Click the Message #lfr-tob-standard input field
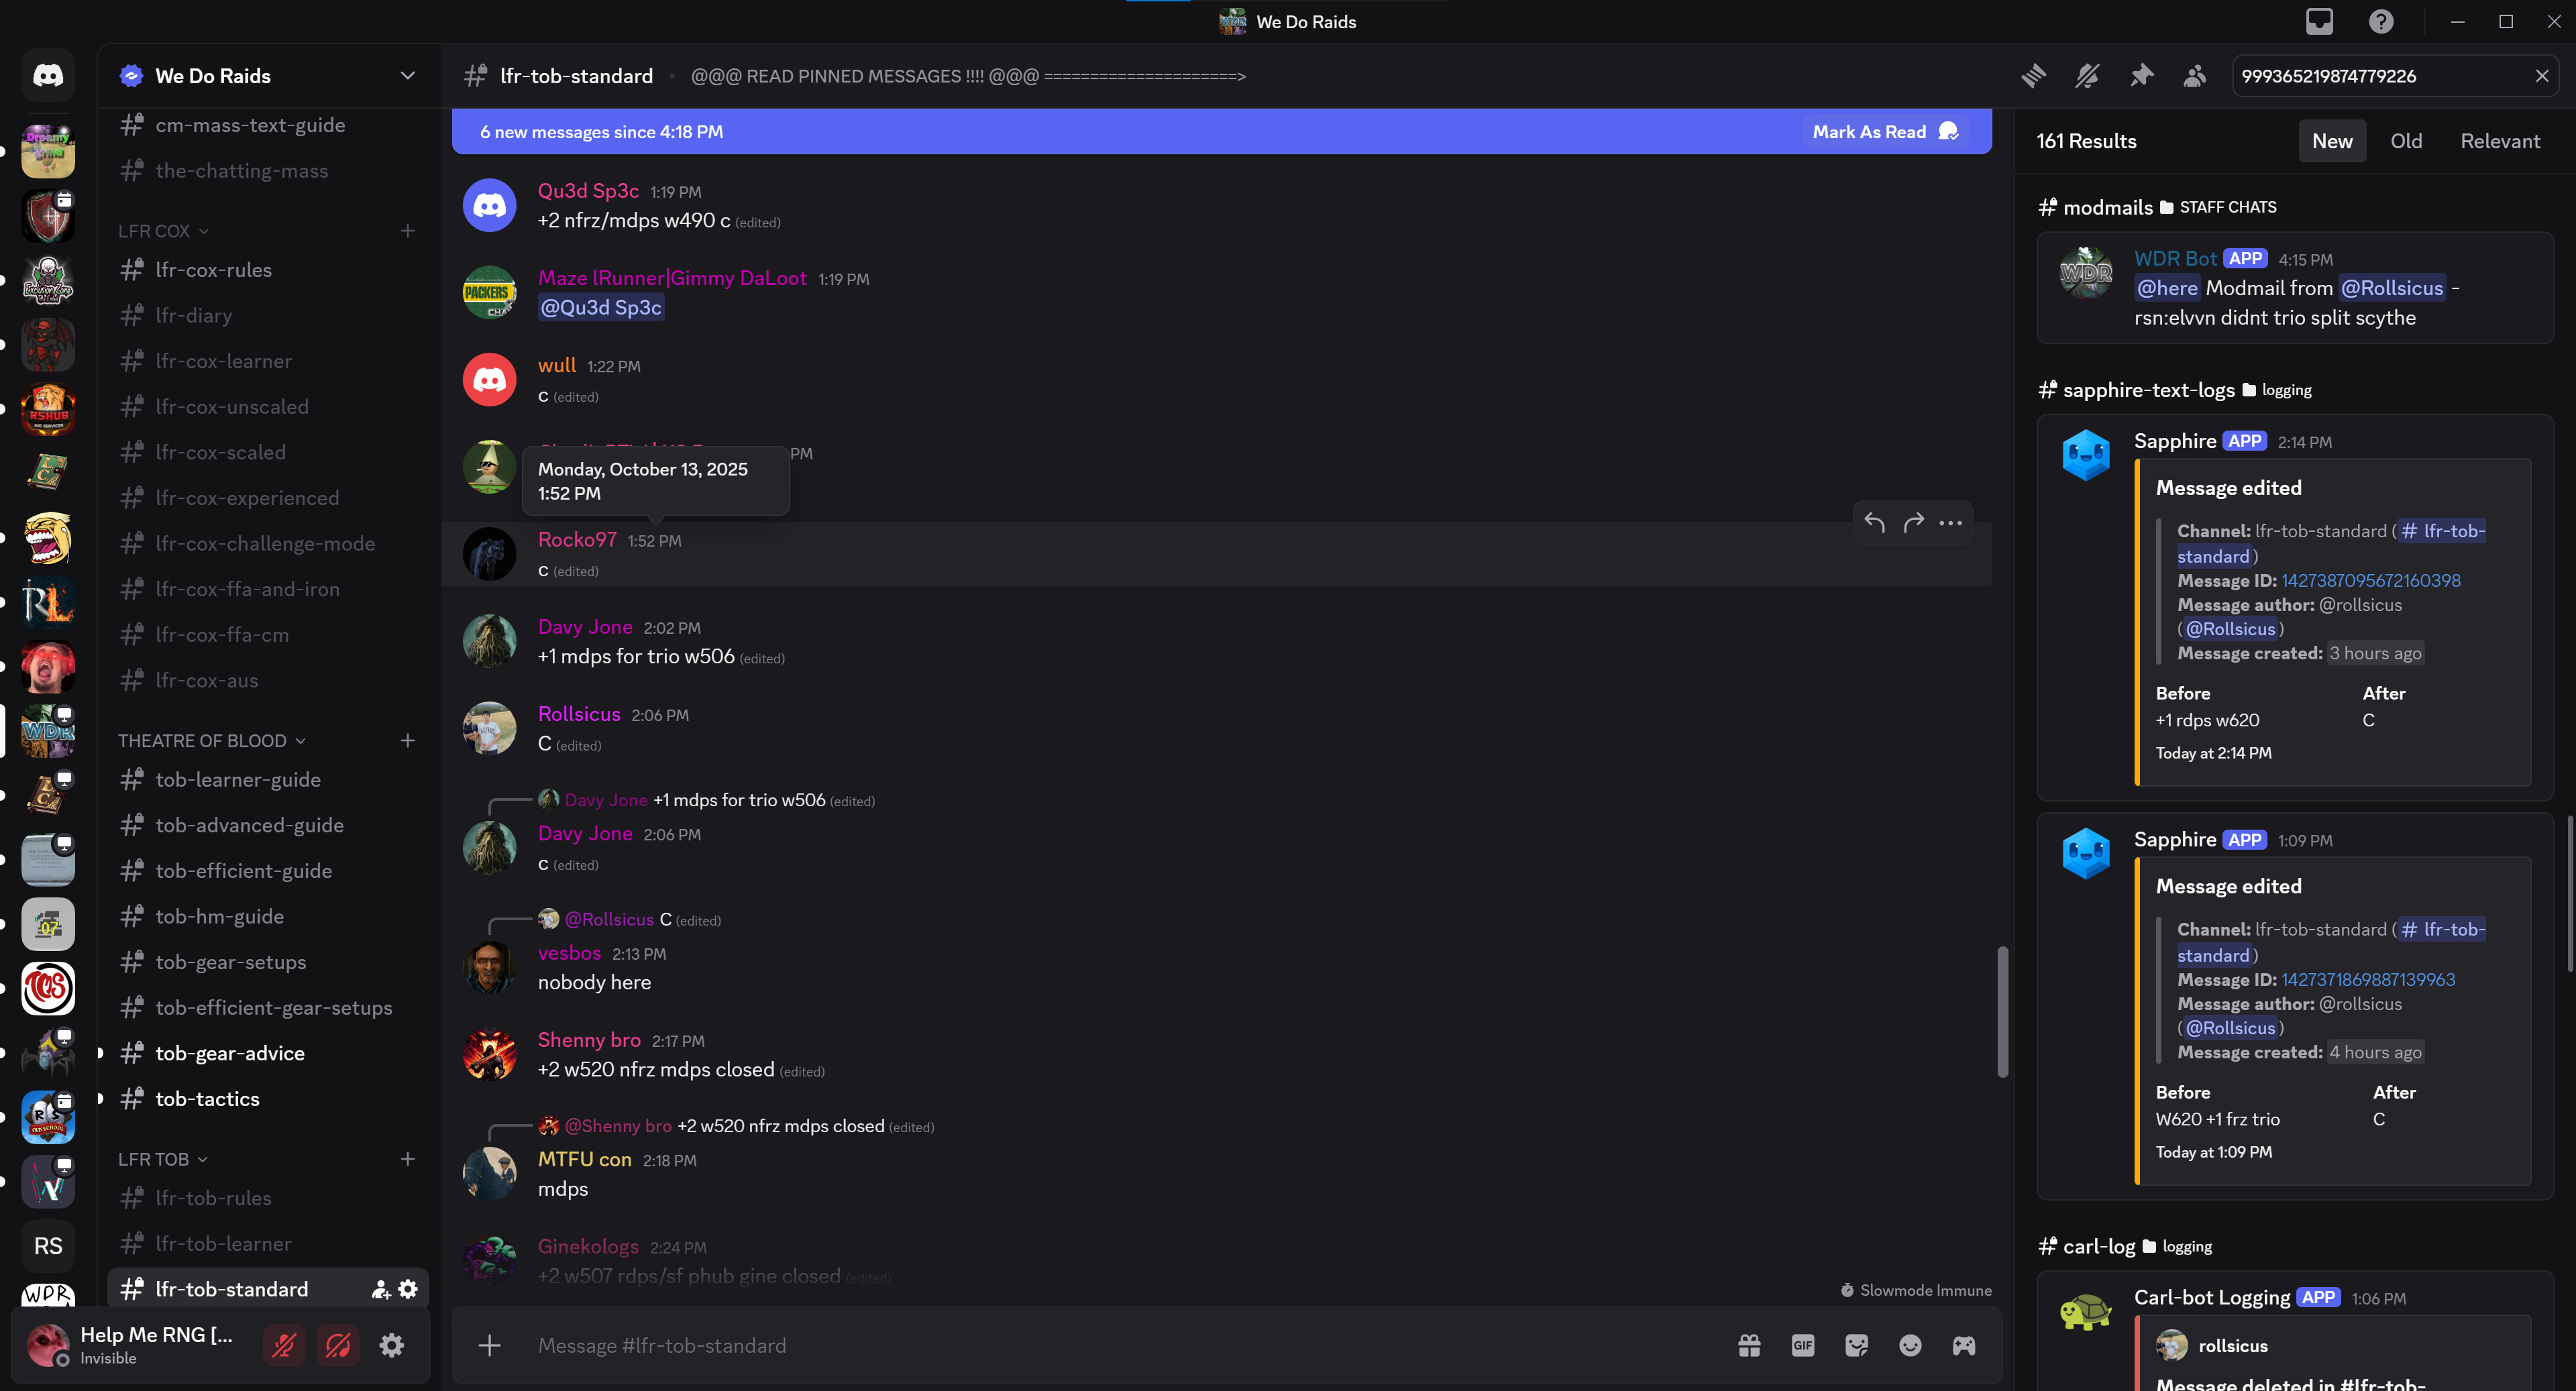This screenshot has height=1391, width=2576. coord(1100,1345)
